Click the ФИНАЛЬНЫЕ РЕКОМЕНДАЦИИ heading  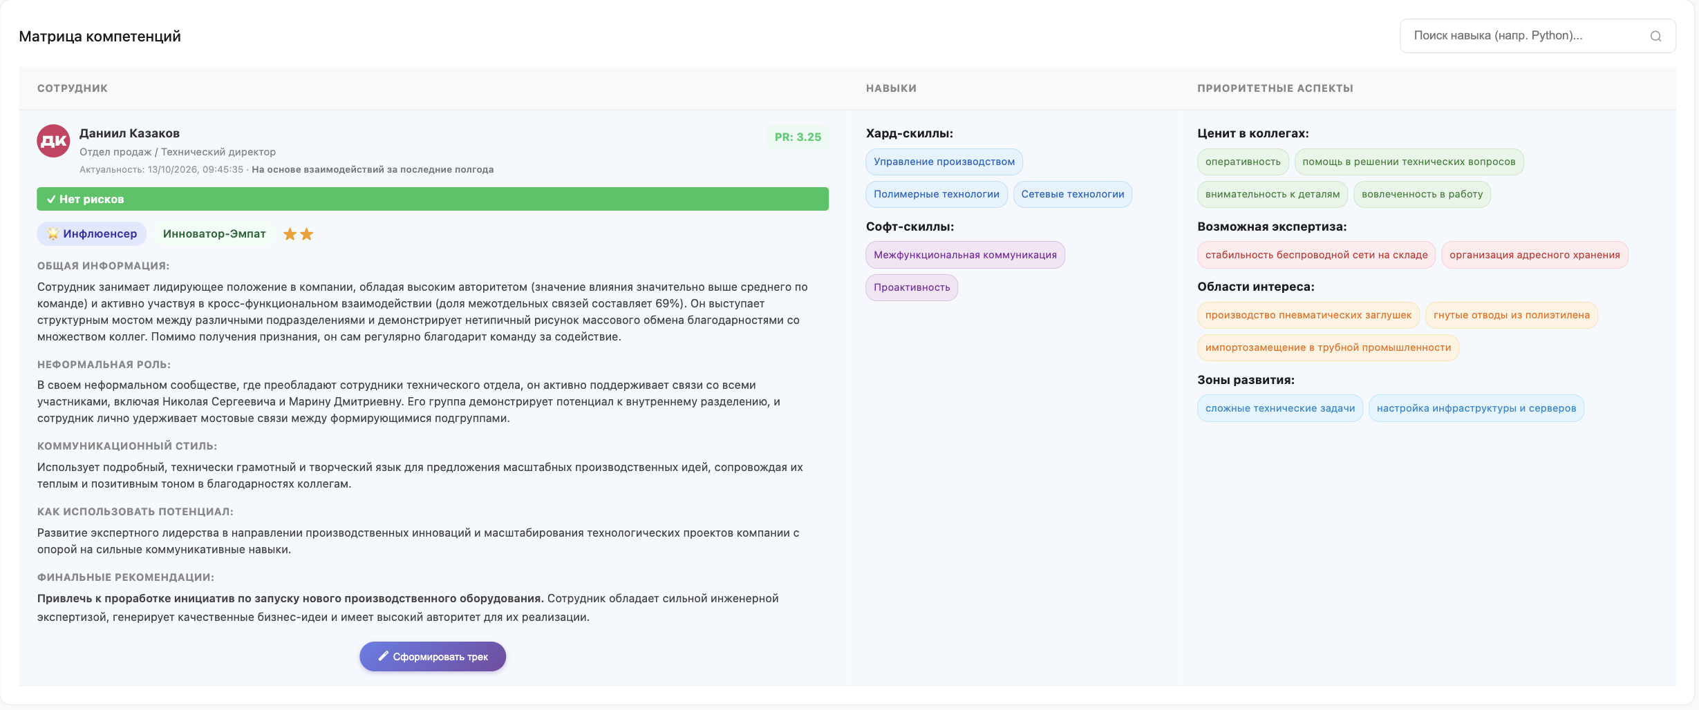126,577
